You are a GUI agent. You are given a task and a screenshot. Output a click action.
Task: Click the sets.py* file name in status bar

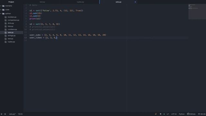(x=12, y=114)
